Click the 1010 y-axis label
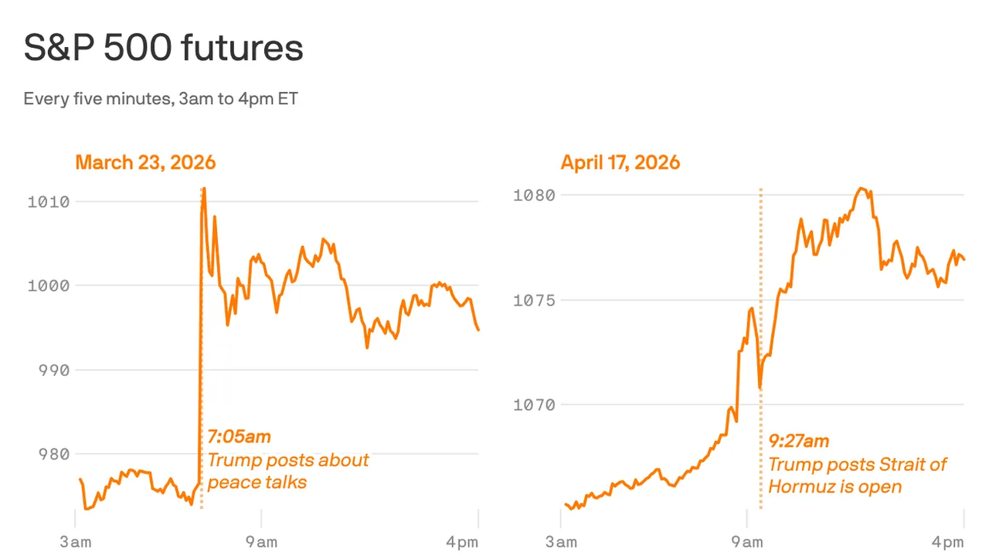Image resolution: width=989 pixels, height=556 pixels. [x=48, y=202]
